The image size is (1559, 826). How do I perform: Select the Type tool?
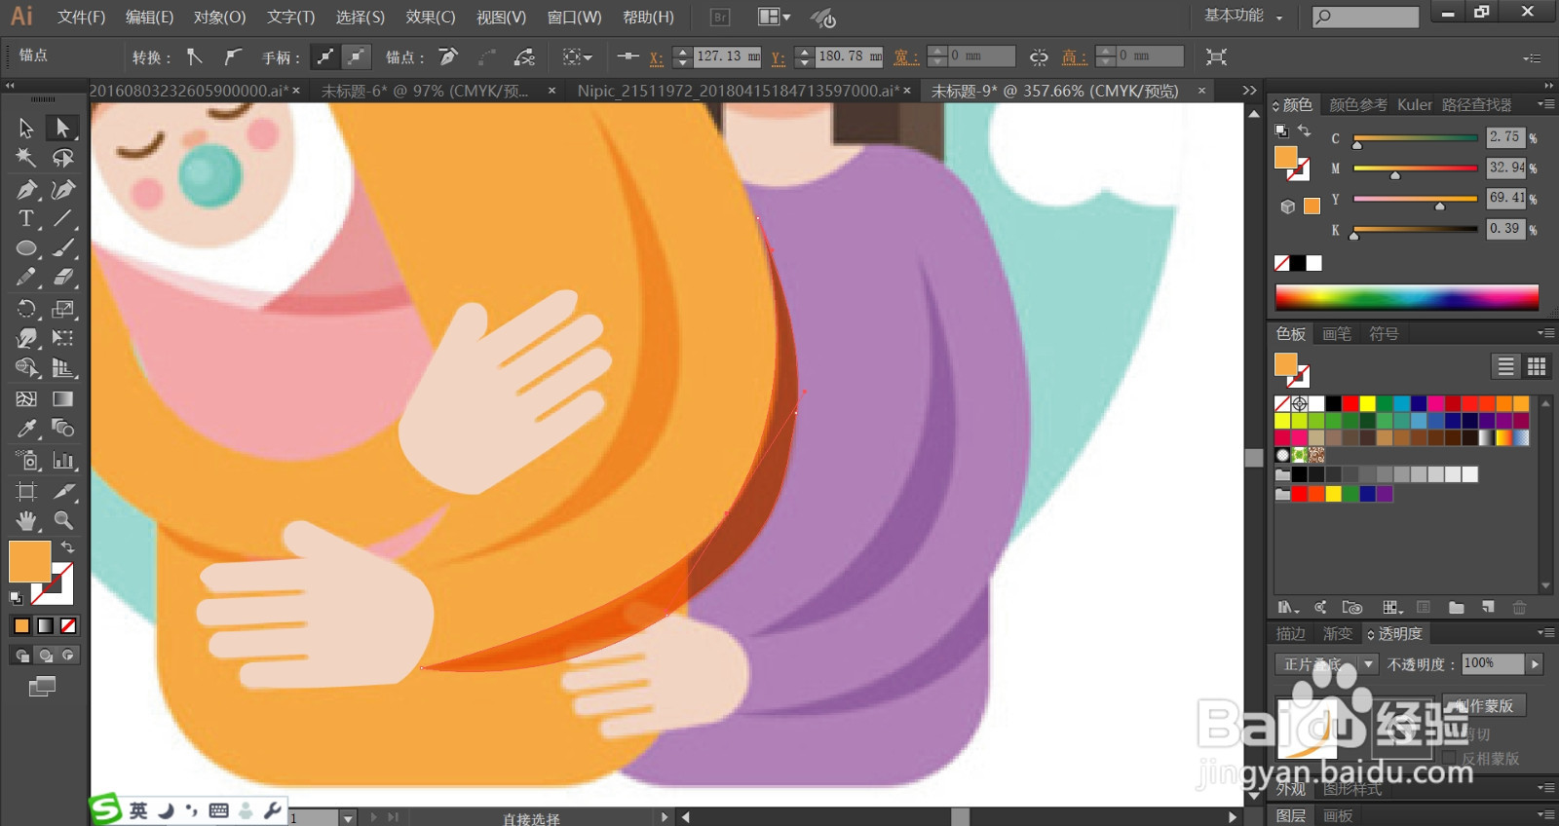(26, 219)
